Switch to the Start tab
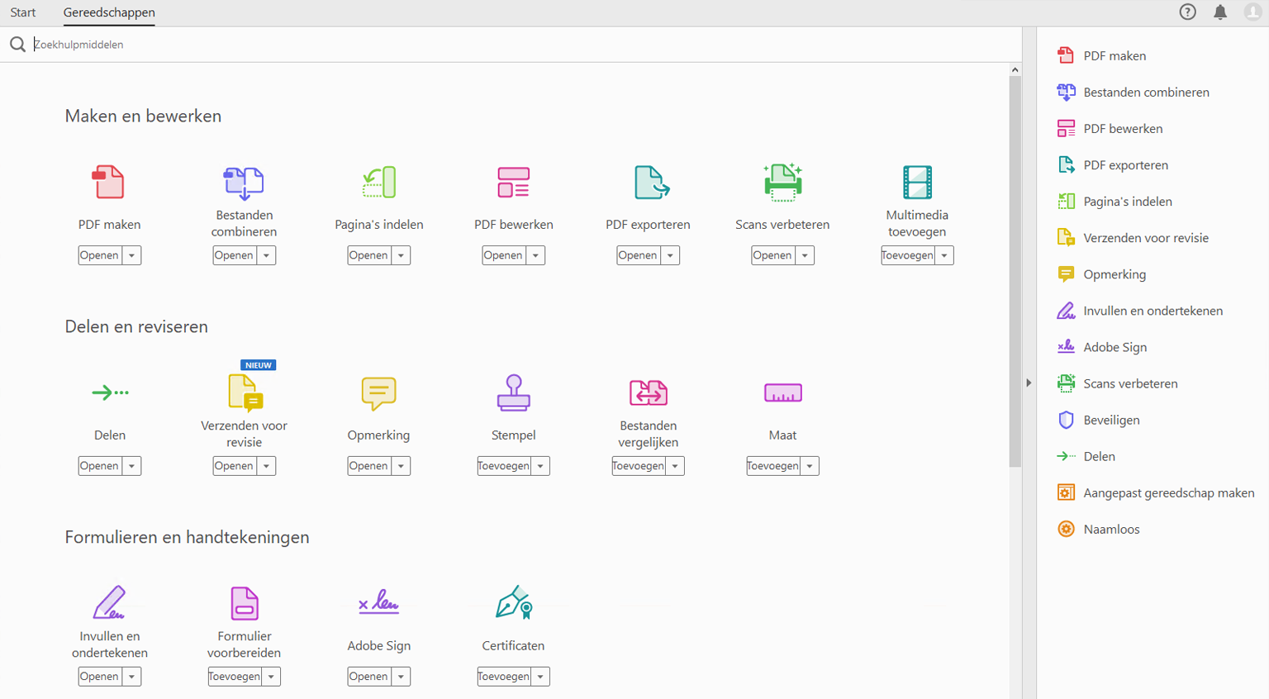 coord(23,12)
